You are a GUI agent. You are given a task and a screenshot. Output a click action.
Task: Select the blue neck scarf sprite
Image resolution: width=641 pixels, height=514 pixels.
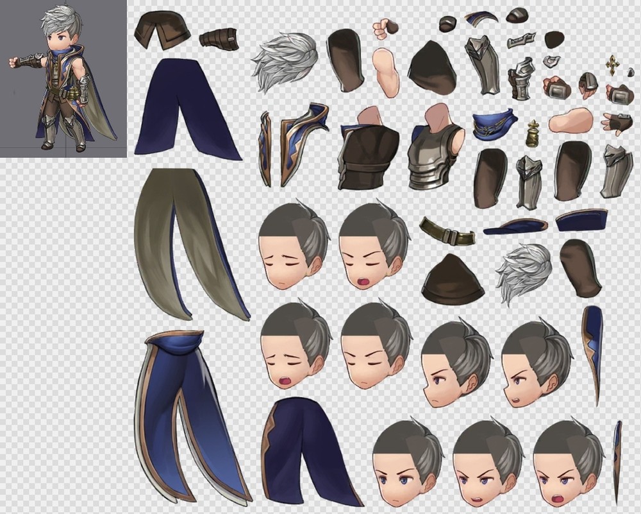[495, 123]
